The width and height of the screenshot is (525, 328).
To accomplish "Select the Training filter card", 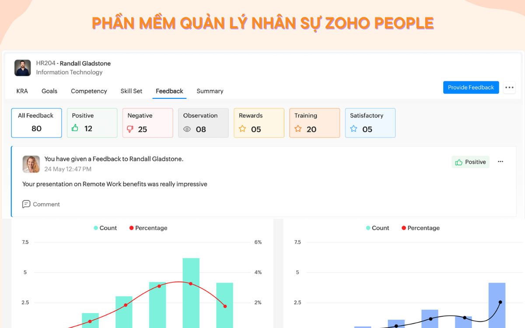I will pyautogui.click(x=315, y=123).
